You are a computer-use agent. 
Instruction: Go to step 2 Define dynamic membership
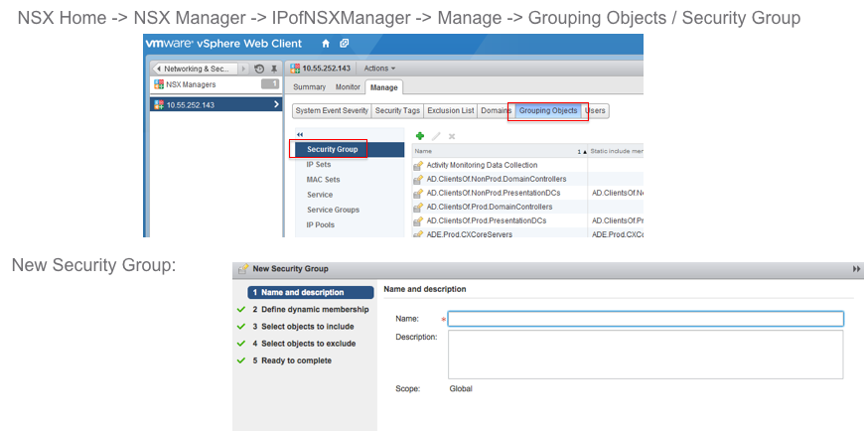pyautogui.click(x=311, y=310)
